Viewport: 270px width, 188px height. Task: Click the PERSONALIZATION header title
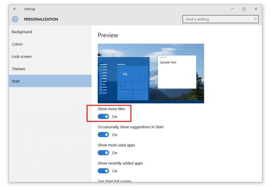pyautogui.click(x=41, y=19)
